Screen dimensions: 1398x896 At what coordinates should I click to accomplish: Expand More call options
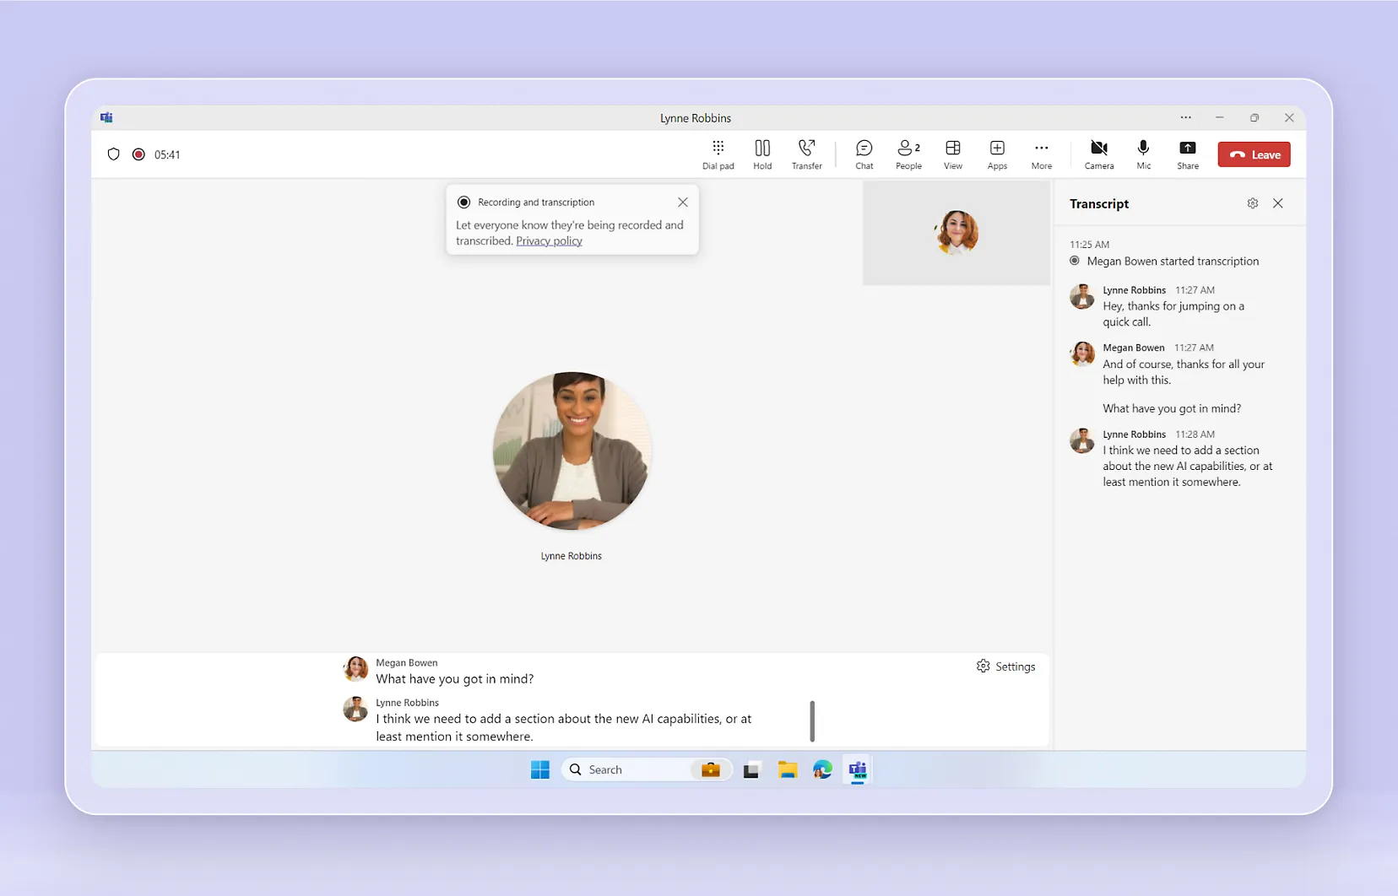[x=1042, y=154]
